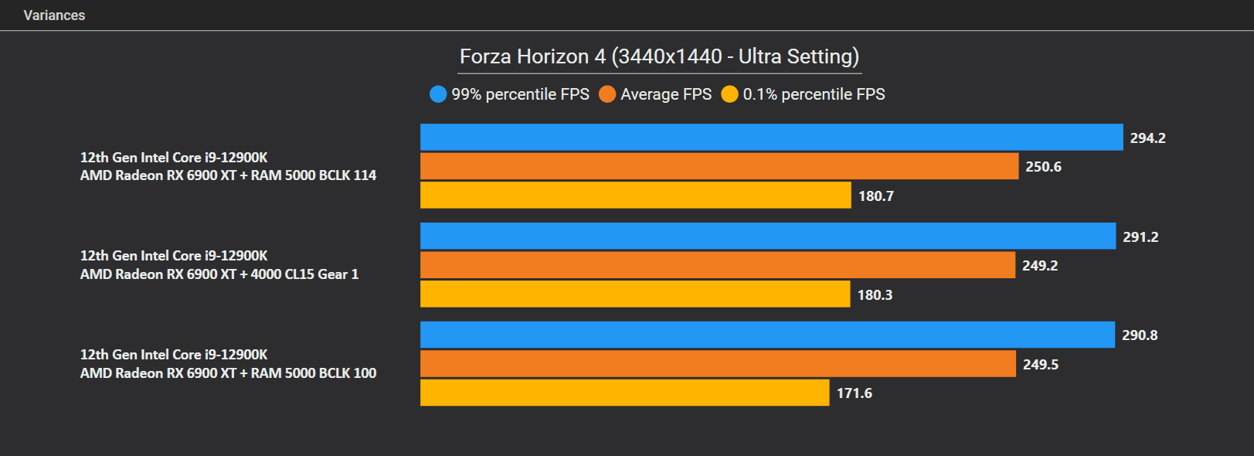Select the blue 294.2 bar for BCLK 114
Viewport: 1254px width, 456px height.
(x=772, y=138)
